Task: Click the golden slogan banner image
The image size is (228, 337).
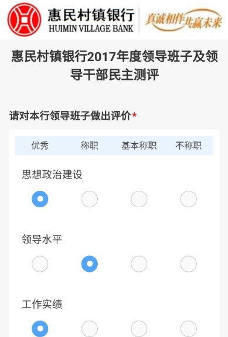Action: pyautogui.click(x=183, y=20)
